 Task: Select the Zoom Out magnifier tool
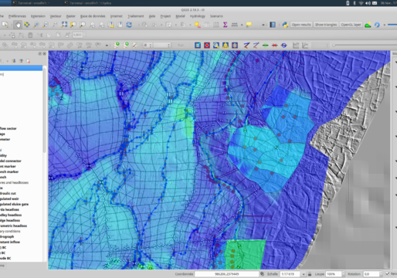tap(46, 25)
